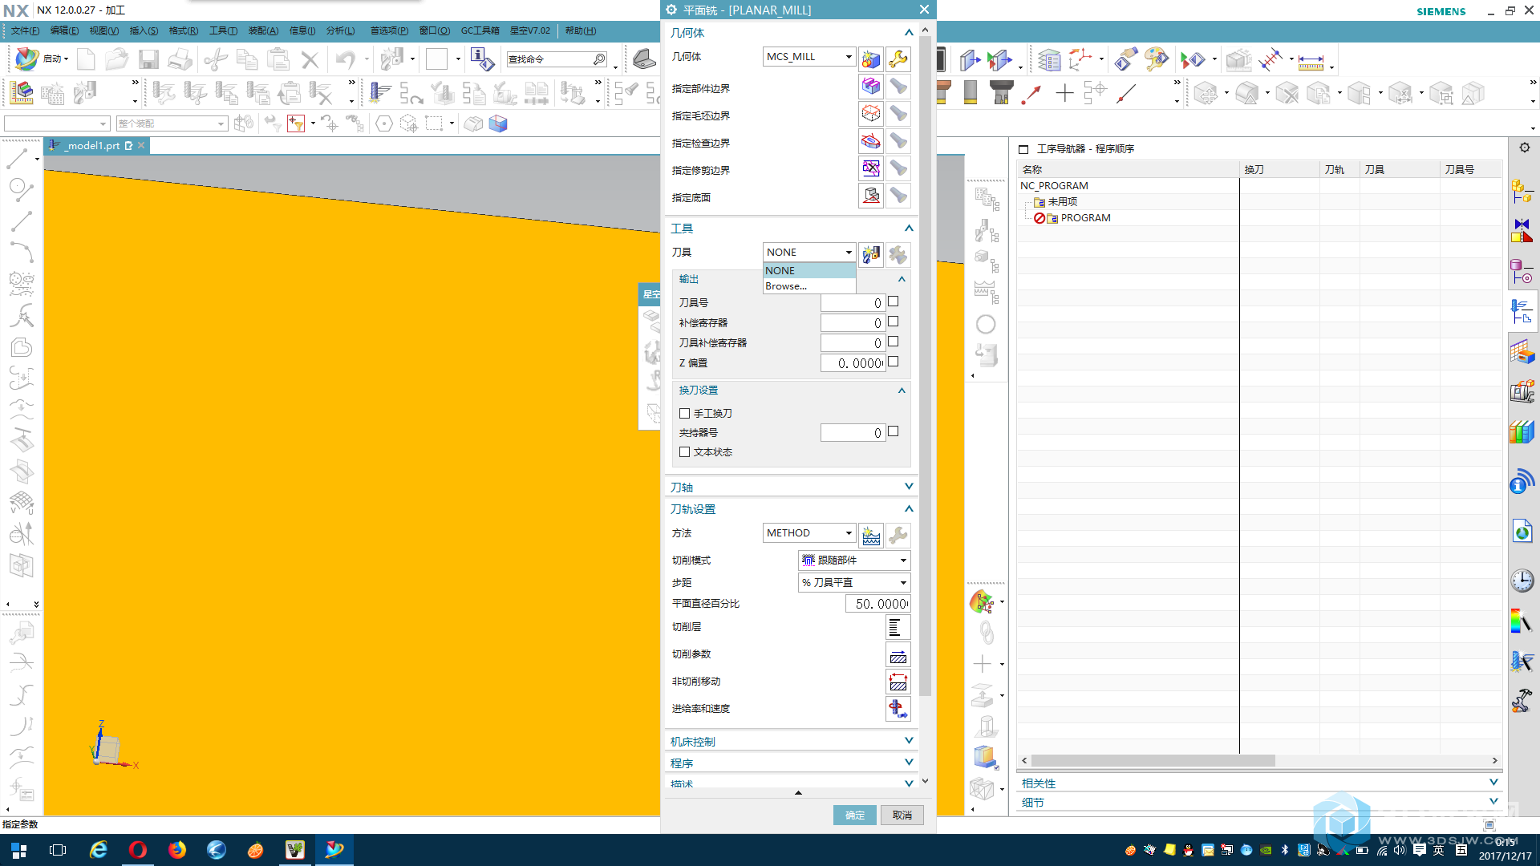Open the 步距 % 刀具平直 dropdown
Image resolution: width=1540 pixels, height=866 pixels.
pyautogui.click(x=854, y=582)
